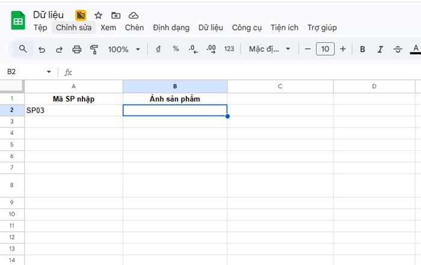Screen dimensions: 421x265
Task: Move document using the folder icon
Action: coord(115,15)
